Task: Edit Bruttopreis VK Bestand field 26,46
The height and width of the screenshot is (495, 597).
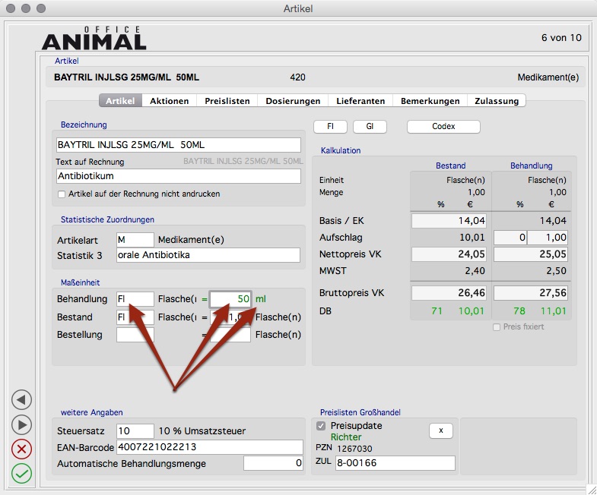Action: pos(449,293)
